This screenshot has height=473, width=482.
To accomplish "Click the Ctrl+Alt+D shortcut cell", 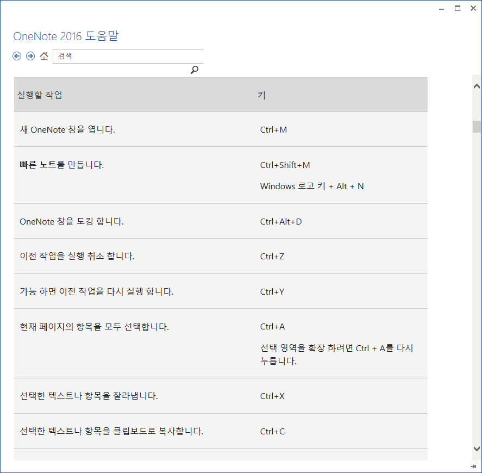I will [281, 222].
